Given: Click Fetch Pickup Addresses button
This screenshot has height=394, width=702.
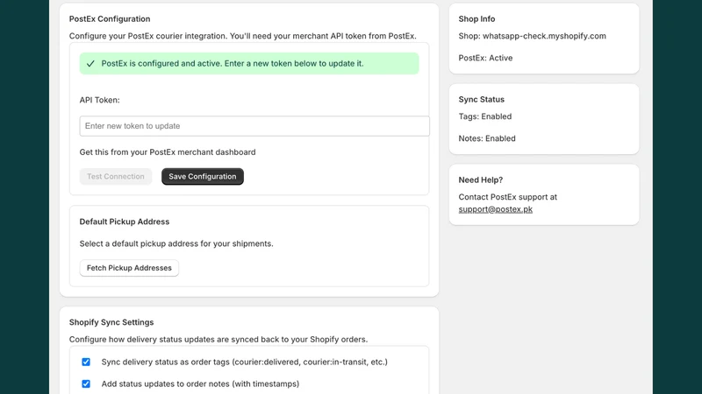Looking at the screenshot, I should point(129,268).
